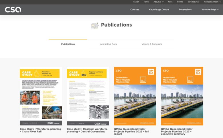The image size is (223, 138).
Task: Expand the About us dropdown
Action: tap(158, 2)
